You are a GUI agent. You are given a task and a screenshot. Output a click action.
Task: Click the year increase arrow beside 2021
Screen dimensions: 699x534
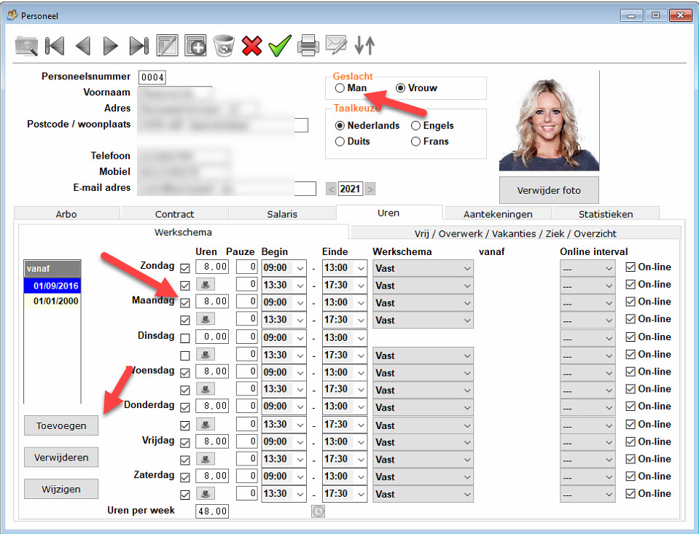(x=370, y=189)
